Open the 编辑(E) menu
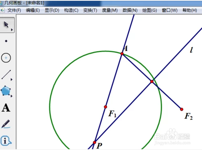202x150 pixels. [33, 10]
